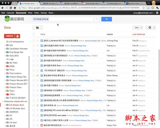This screenshot has width=160, height=128.
Task: Open the More dropdown in black bar
Action: click(51, 13)
